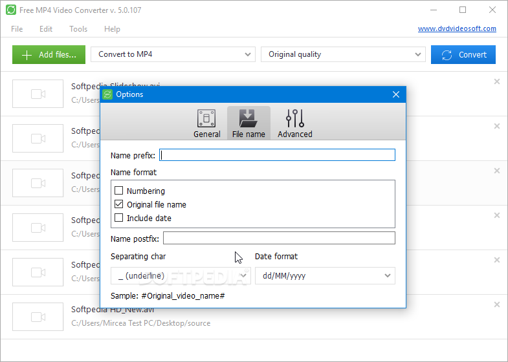Open the Edit menu
508x362 pixels.
(46, 29)
